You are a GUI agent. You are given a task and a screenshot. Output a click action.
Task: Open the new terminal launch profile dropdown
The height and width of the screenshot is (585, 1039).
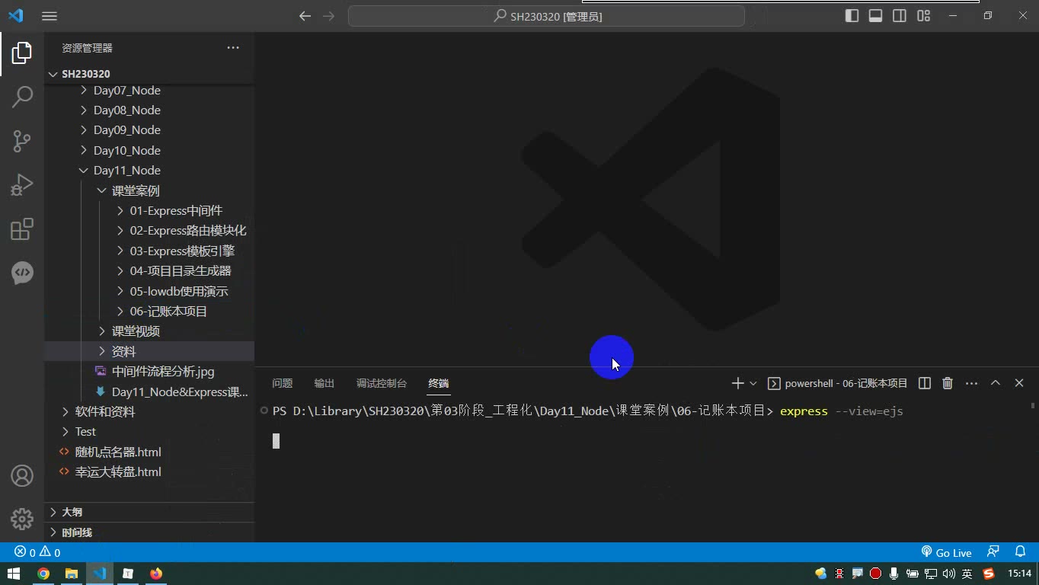pyautogui.click(x=753, y=383)
